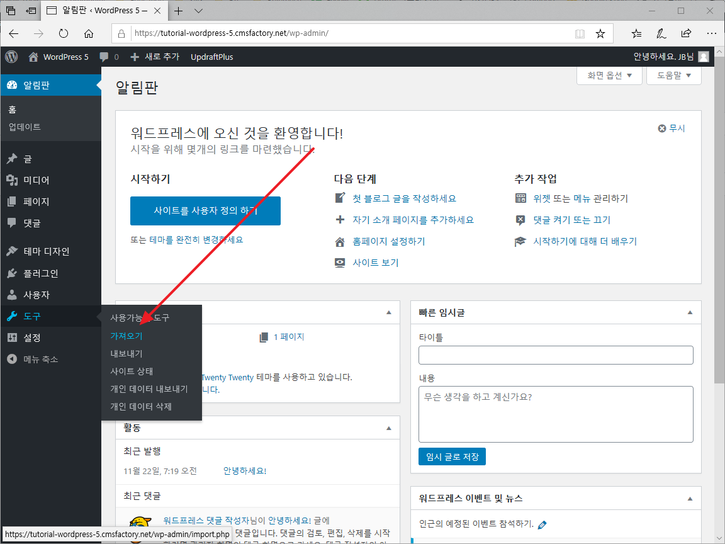Select 업데이트 in the sidebar submenu
The image size is (725, 544).
(x=25, y=127)
